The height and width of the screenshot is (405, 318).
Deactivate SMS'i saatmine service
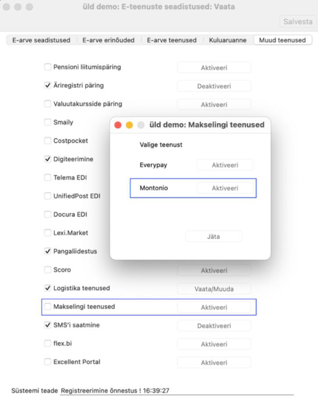tap(214, 326)
